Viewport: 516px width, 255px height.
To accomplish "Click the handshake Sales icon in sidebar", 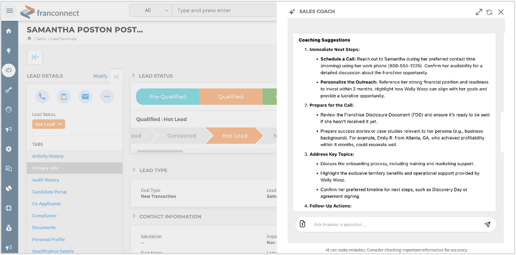I will pos(9,70).
